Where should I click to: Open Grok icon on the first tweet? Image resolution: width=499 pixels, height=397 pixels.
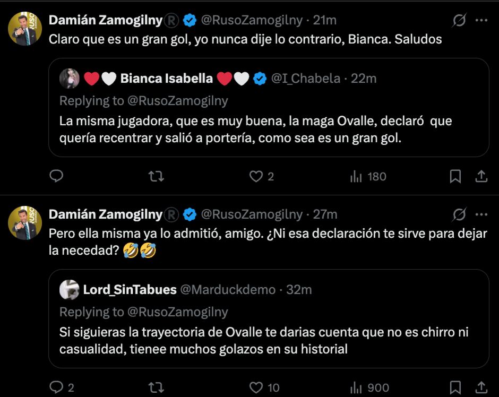[x=459, y=21]
